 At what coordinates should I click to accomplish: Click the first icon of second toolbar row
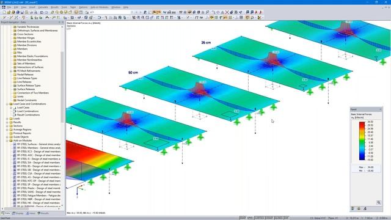point(4,18)
